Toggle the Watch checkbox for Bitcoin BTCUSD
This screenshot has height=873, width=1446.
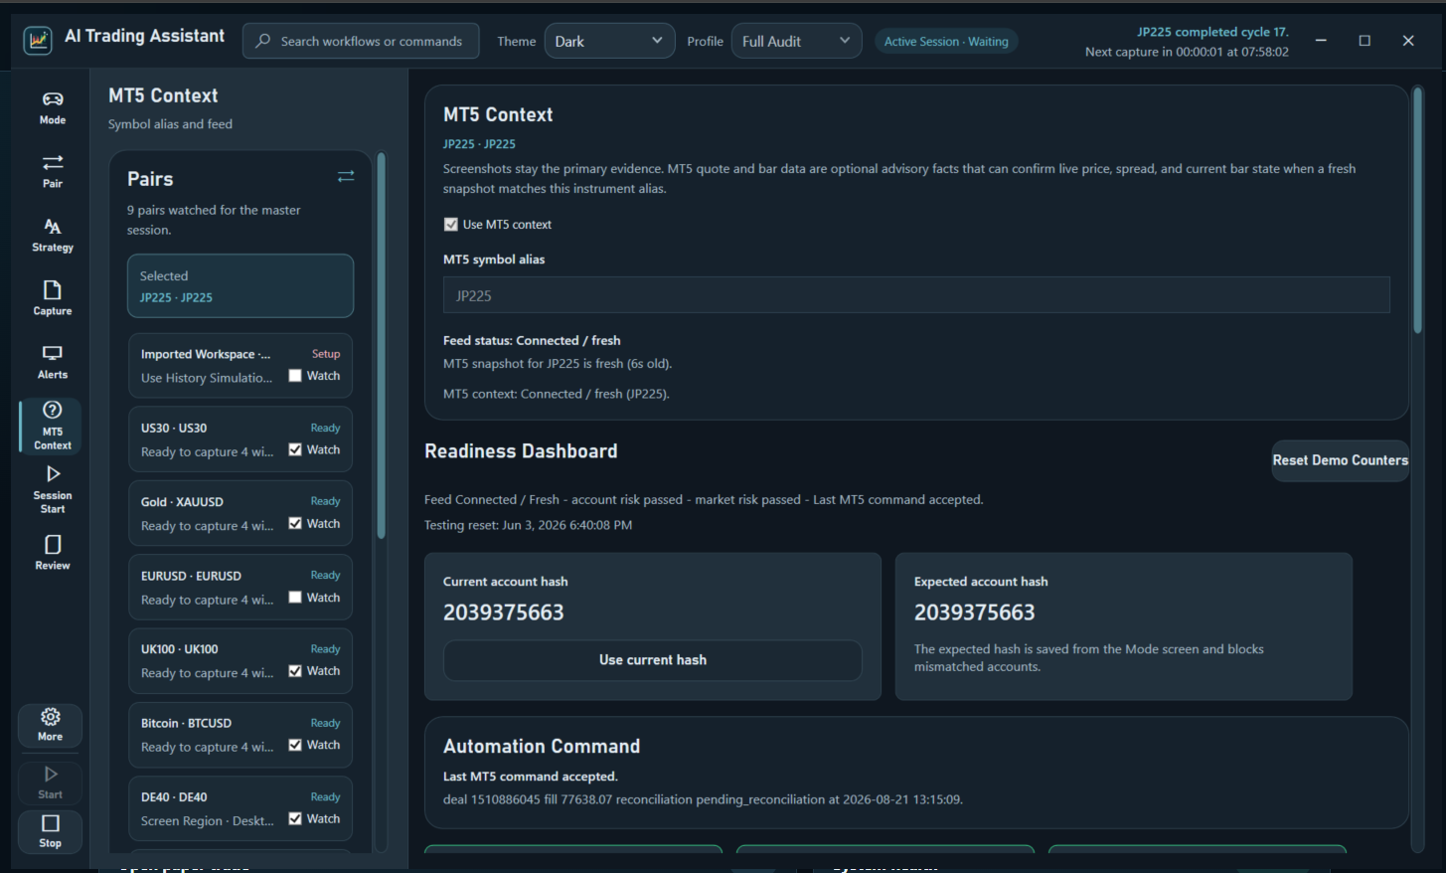point(295,745)
